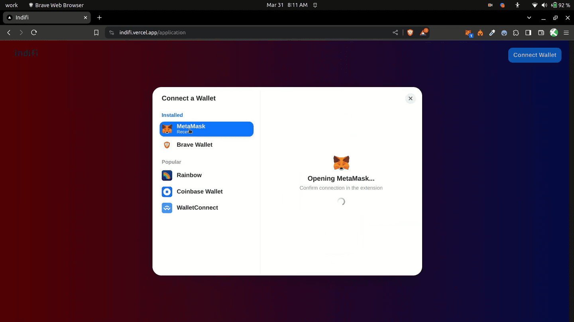574x322 pixels.
Task: Open the work activities menu
Action: point(12,5)
